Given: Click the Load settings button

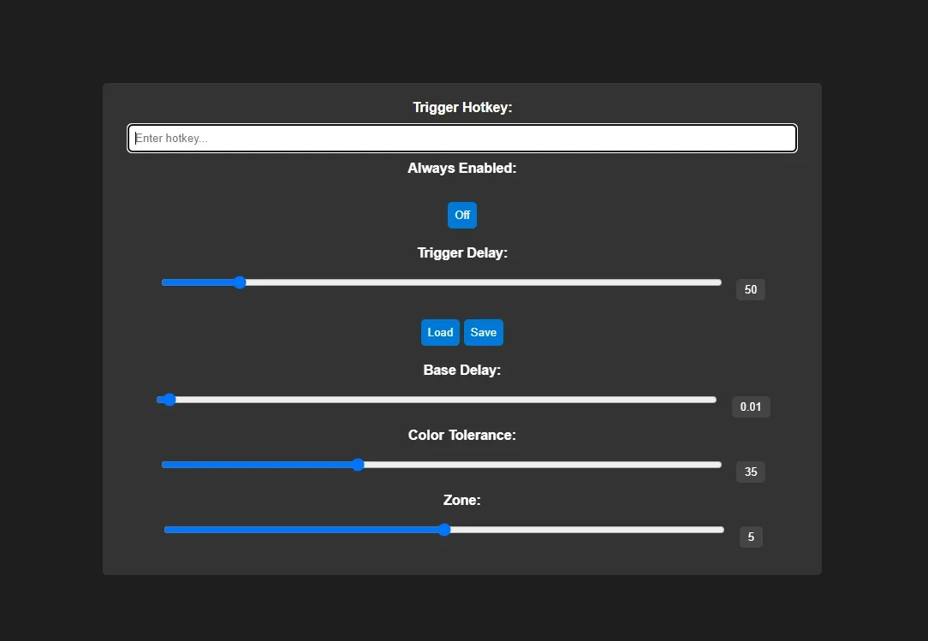Looking at the screenshot, I should (x=440, y=332).
